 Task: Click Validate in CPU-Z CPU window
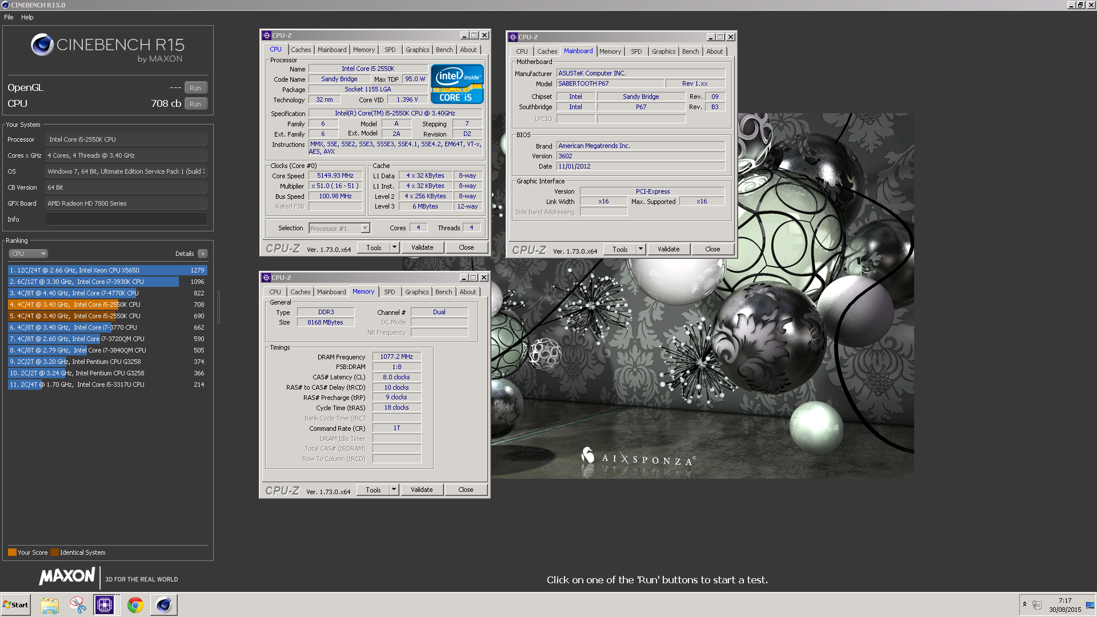point(422,247)
